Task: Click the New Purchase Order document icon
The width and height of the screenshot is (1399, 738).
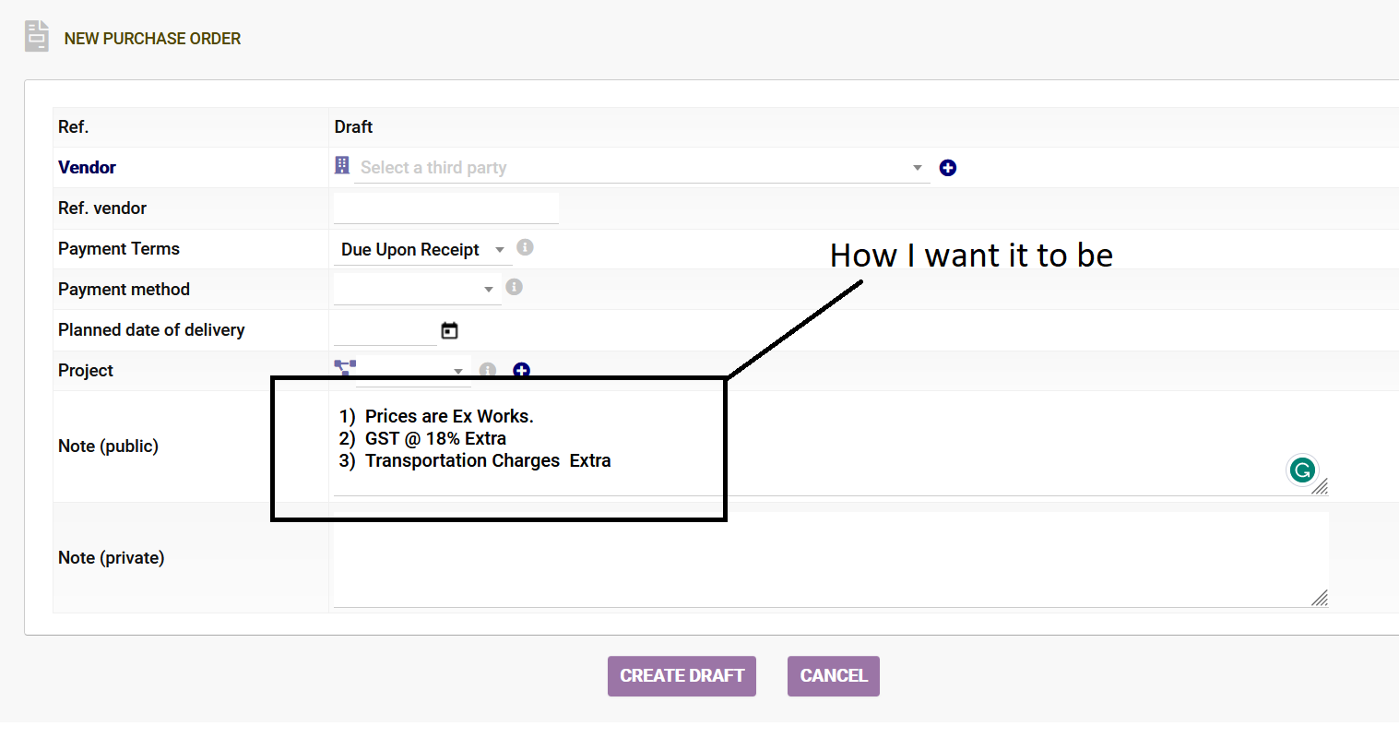Action: [37, 36]
